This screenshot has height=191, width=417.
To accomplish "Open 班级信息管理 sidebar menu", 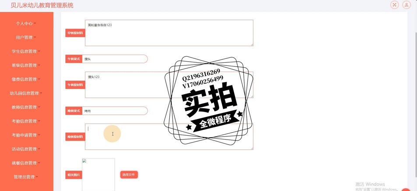I will [x=26, y=65].
